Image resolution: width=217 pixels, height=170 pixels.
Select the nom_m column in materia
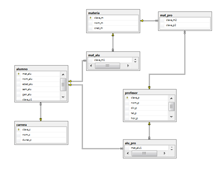[113, 23]
